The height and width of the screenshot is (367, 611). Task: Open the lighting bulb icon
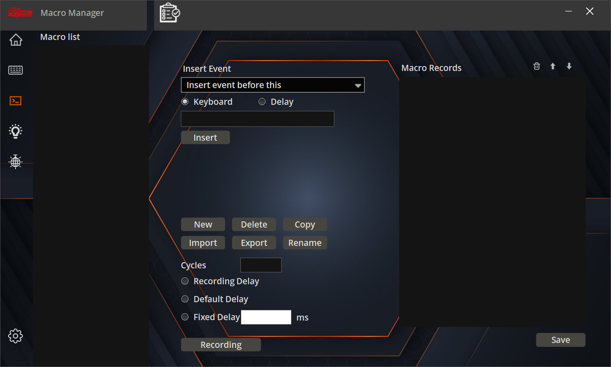16,131
